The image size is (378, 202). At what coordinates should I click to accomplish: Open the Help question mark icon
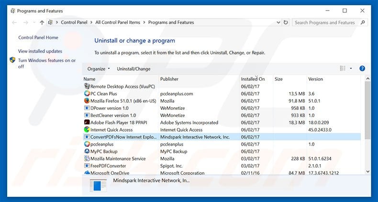tap(362, 69)
